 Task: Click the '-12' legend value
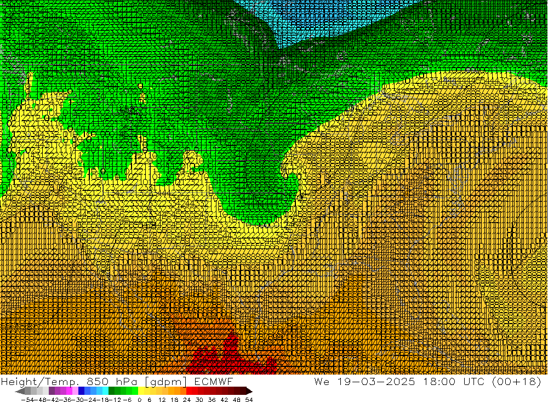click(x=115, y=400)
